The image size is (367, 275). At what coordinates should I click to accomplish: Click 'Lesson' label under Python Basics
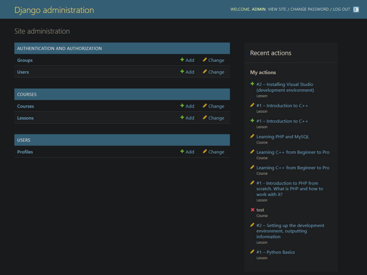pos(262,258)
